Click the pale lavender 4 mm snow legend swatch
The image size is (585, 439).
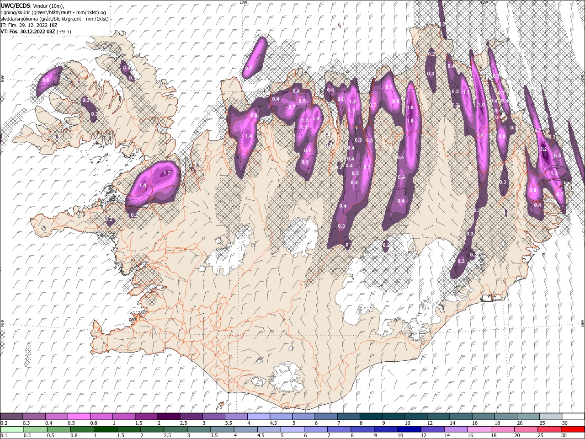pyautogui.click(x=259, y=417)
